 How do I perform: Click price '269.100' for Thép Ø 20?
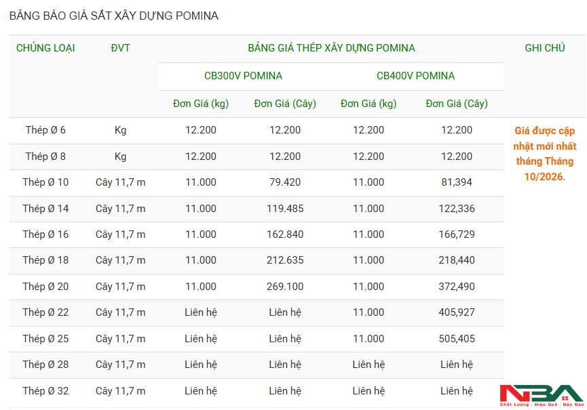[x=285, y=287]
